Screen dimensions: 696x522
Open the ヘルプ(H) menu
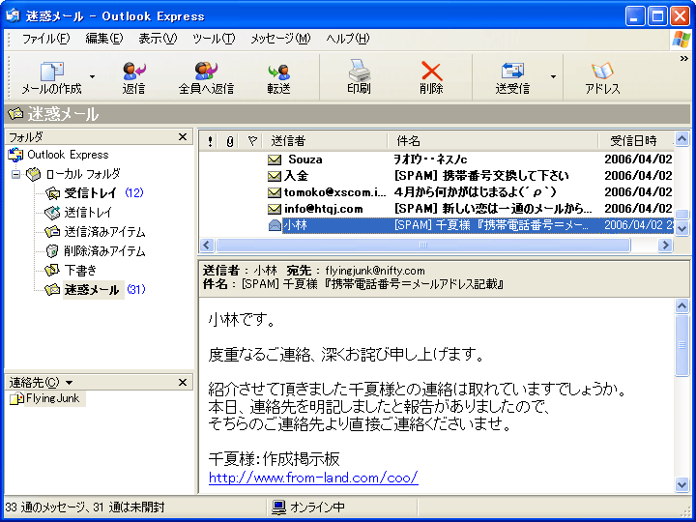point(348,39)
